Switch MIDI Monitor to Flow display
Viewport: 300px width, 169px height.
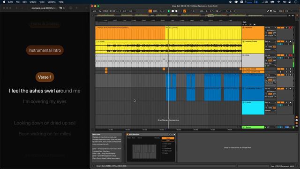(168, 140)
